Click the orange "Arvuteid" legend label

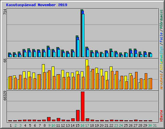click(x=161, y=82)
